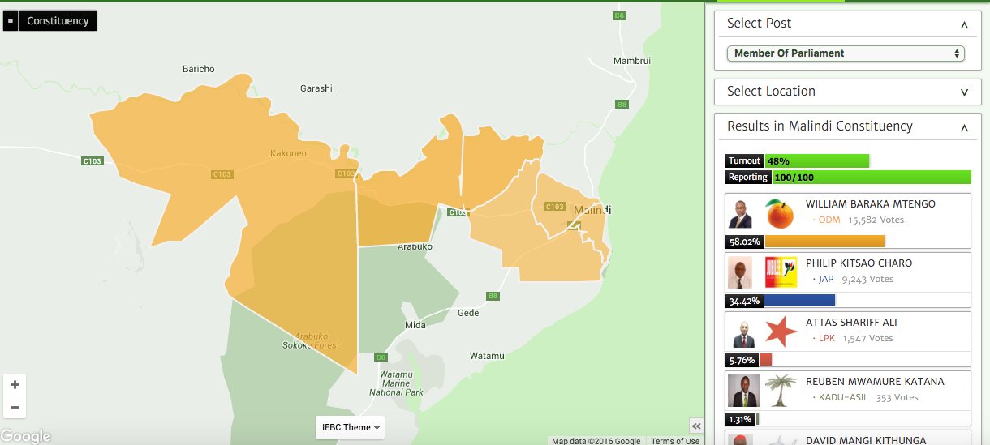Open the IEBC Theme map style dropdown

351,427
